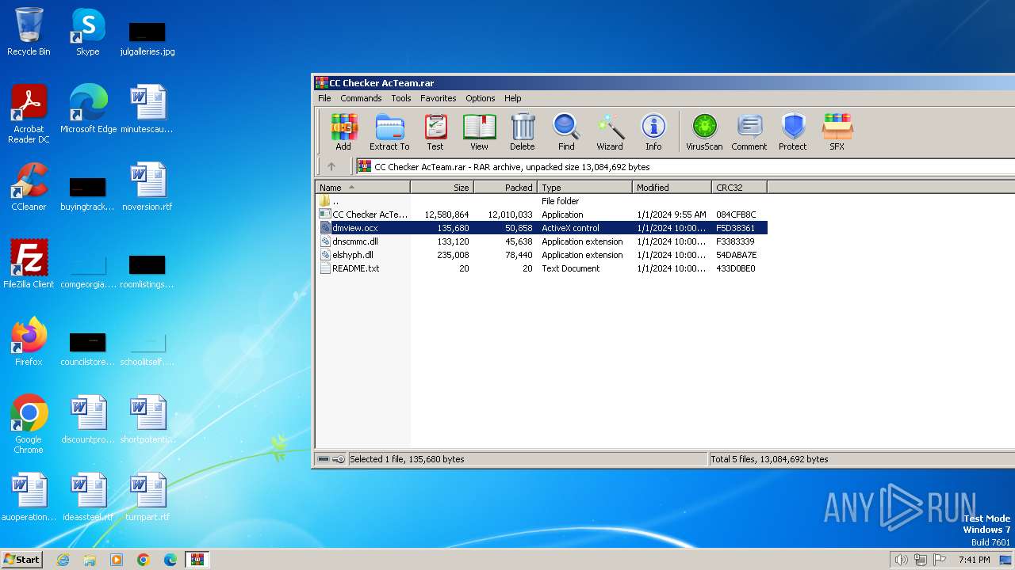Open the Help menu

[513, 98]
